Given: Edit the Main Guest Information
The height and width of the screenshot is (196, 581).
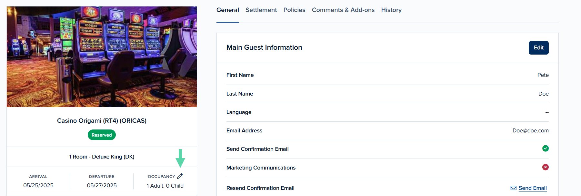Looking at the screenshot, I should (x=538, y=48).
